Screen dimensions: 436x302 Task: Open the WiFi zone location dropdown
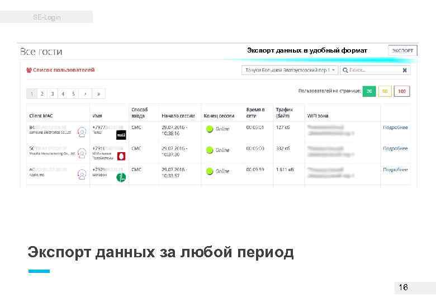pyautogui.click(x=290, y=70)
